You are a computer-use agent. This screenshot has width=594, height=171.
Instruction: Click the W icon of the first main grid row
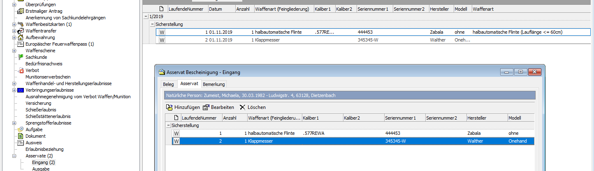click(162, 32)
